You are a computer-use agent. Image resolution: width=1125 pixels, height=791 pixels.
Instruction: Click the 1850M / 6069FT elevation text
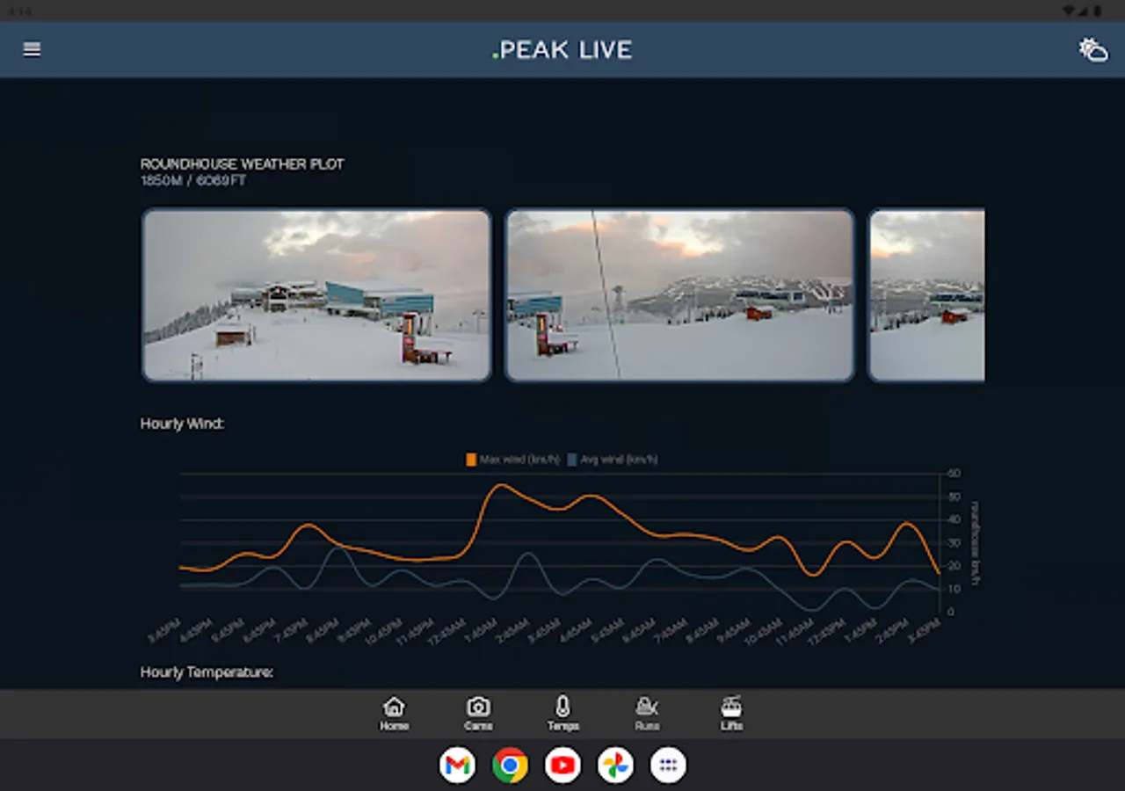point(193,181)
